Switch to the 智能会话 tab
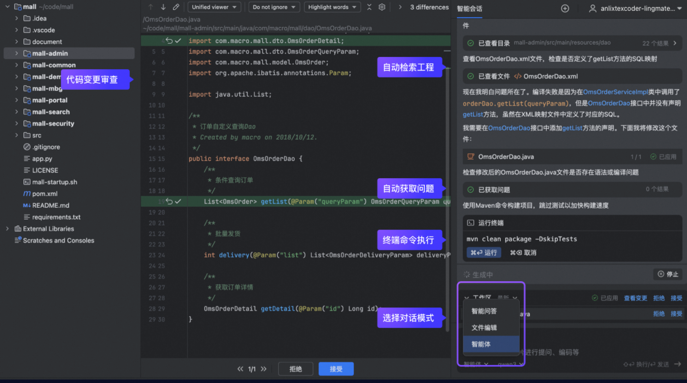Viewport: 687px width, 383px height. pos(469,9)
